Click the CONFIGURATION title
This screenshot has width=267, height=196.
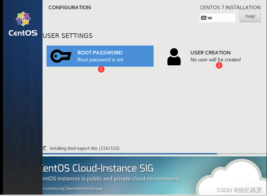click(x=70, y=7)
